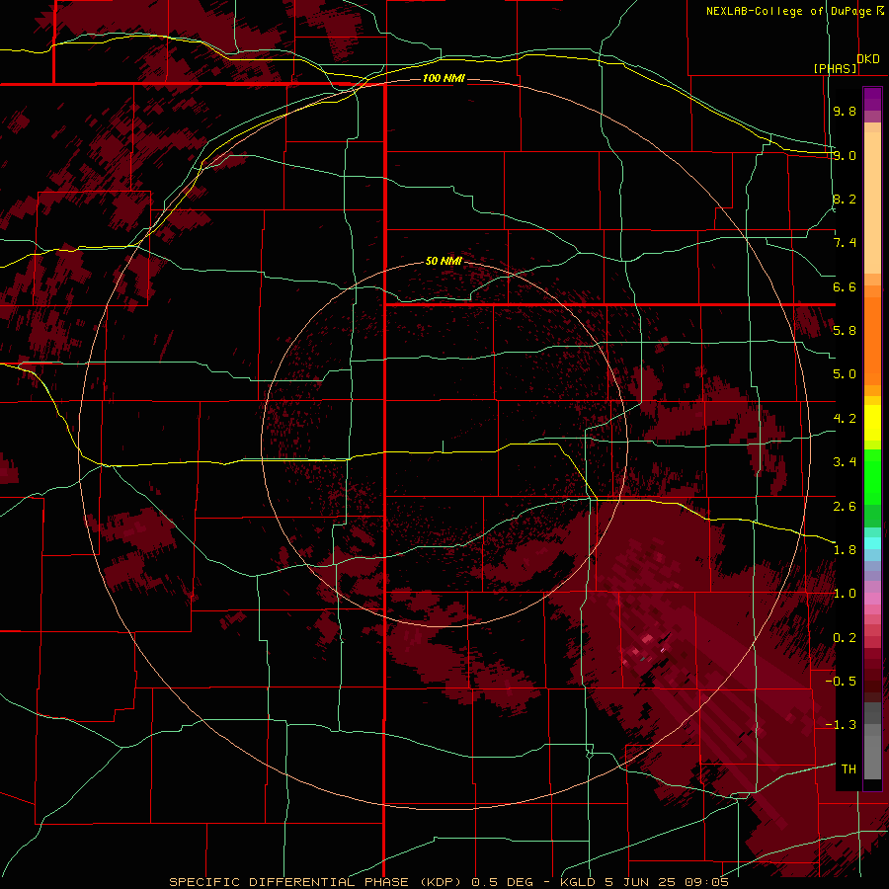
Task: Click the 50 NMI range ring label
Action: point(444,261)
